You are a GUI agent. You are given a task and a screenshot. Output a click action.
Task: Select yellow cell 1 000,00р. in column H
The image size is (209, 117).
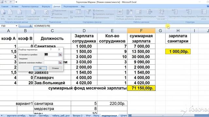tap(178, 51)
